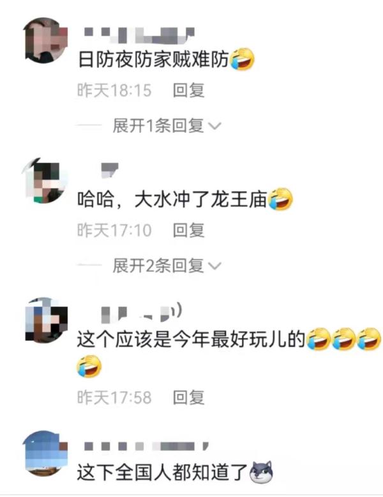Tap laughing emoji after 家贼难防
The height and width of the screenshot is (497, 383).
[x=242, y=59]
